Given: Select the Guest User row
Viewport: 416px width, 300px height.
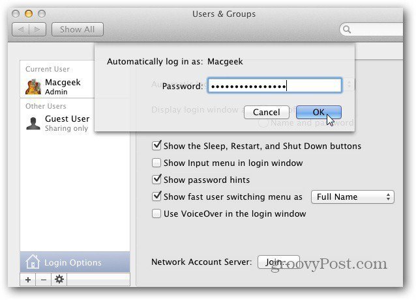Looking at the screenshot, I should [x=75, y=123].
